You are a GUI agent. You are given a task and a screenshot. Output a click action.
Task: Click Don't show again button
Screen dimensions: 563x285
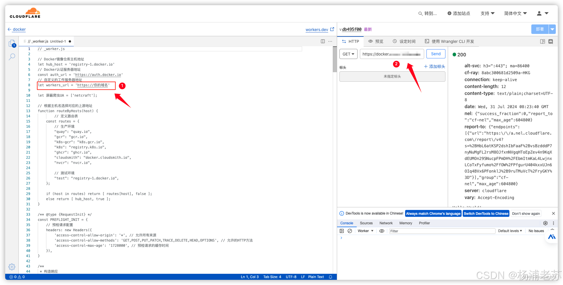[526, 213]
